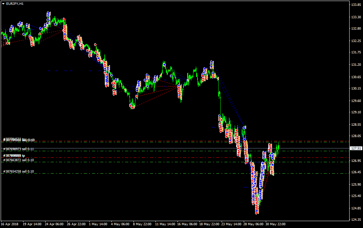Click price scale value 124.35
The image size is (363, 228).
coord(356,220)
